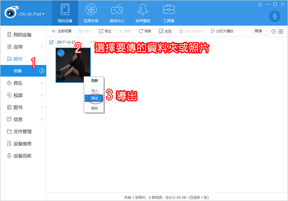Open 设备回收 device recycling in sidebar

[x=22, y=156]
